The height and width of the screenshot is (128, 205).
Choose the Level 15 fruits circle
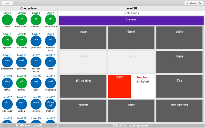[36, 83]
